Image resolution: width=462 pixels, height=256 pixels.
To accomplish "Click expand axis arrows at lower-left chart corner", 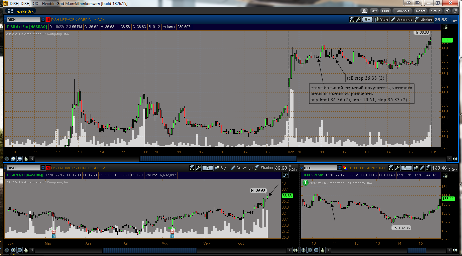I will [296, 250].
